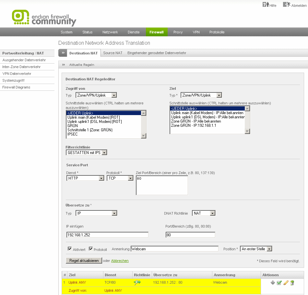The height and width of the screenshot is (295, 308).
Task: Delete the Webcam rule with trash icon
Action: [292, 283]
